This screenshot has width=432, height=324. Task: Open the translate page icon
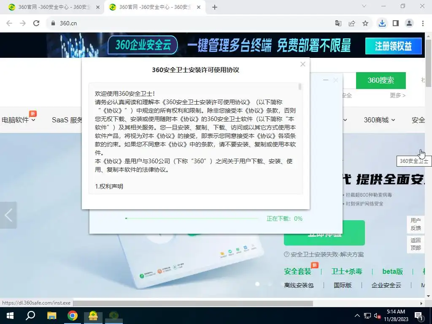click(x=338, y=24)
